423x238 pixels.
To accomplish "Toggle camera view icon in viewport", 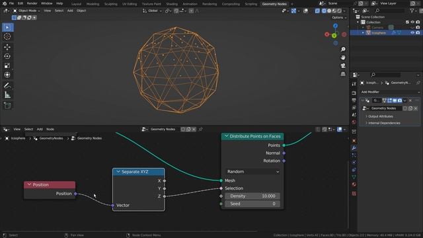I will click(x=343, y=65).
